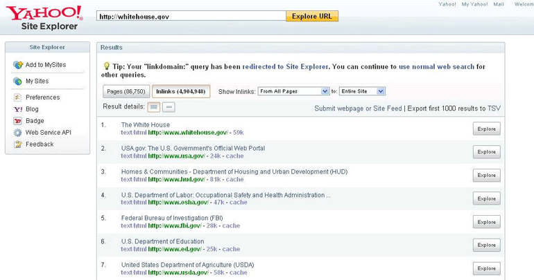The image size is (534, 280).
Task: Switch to the Inlinks (4,904,948) tab
Action: point(181,91)
